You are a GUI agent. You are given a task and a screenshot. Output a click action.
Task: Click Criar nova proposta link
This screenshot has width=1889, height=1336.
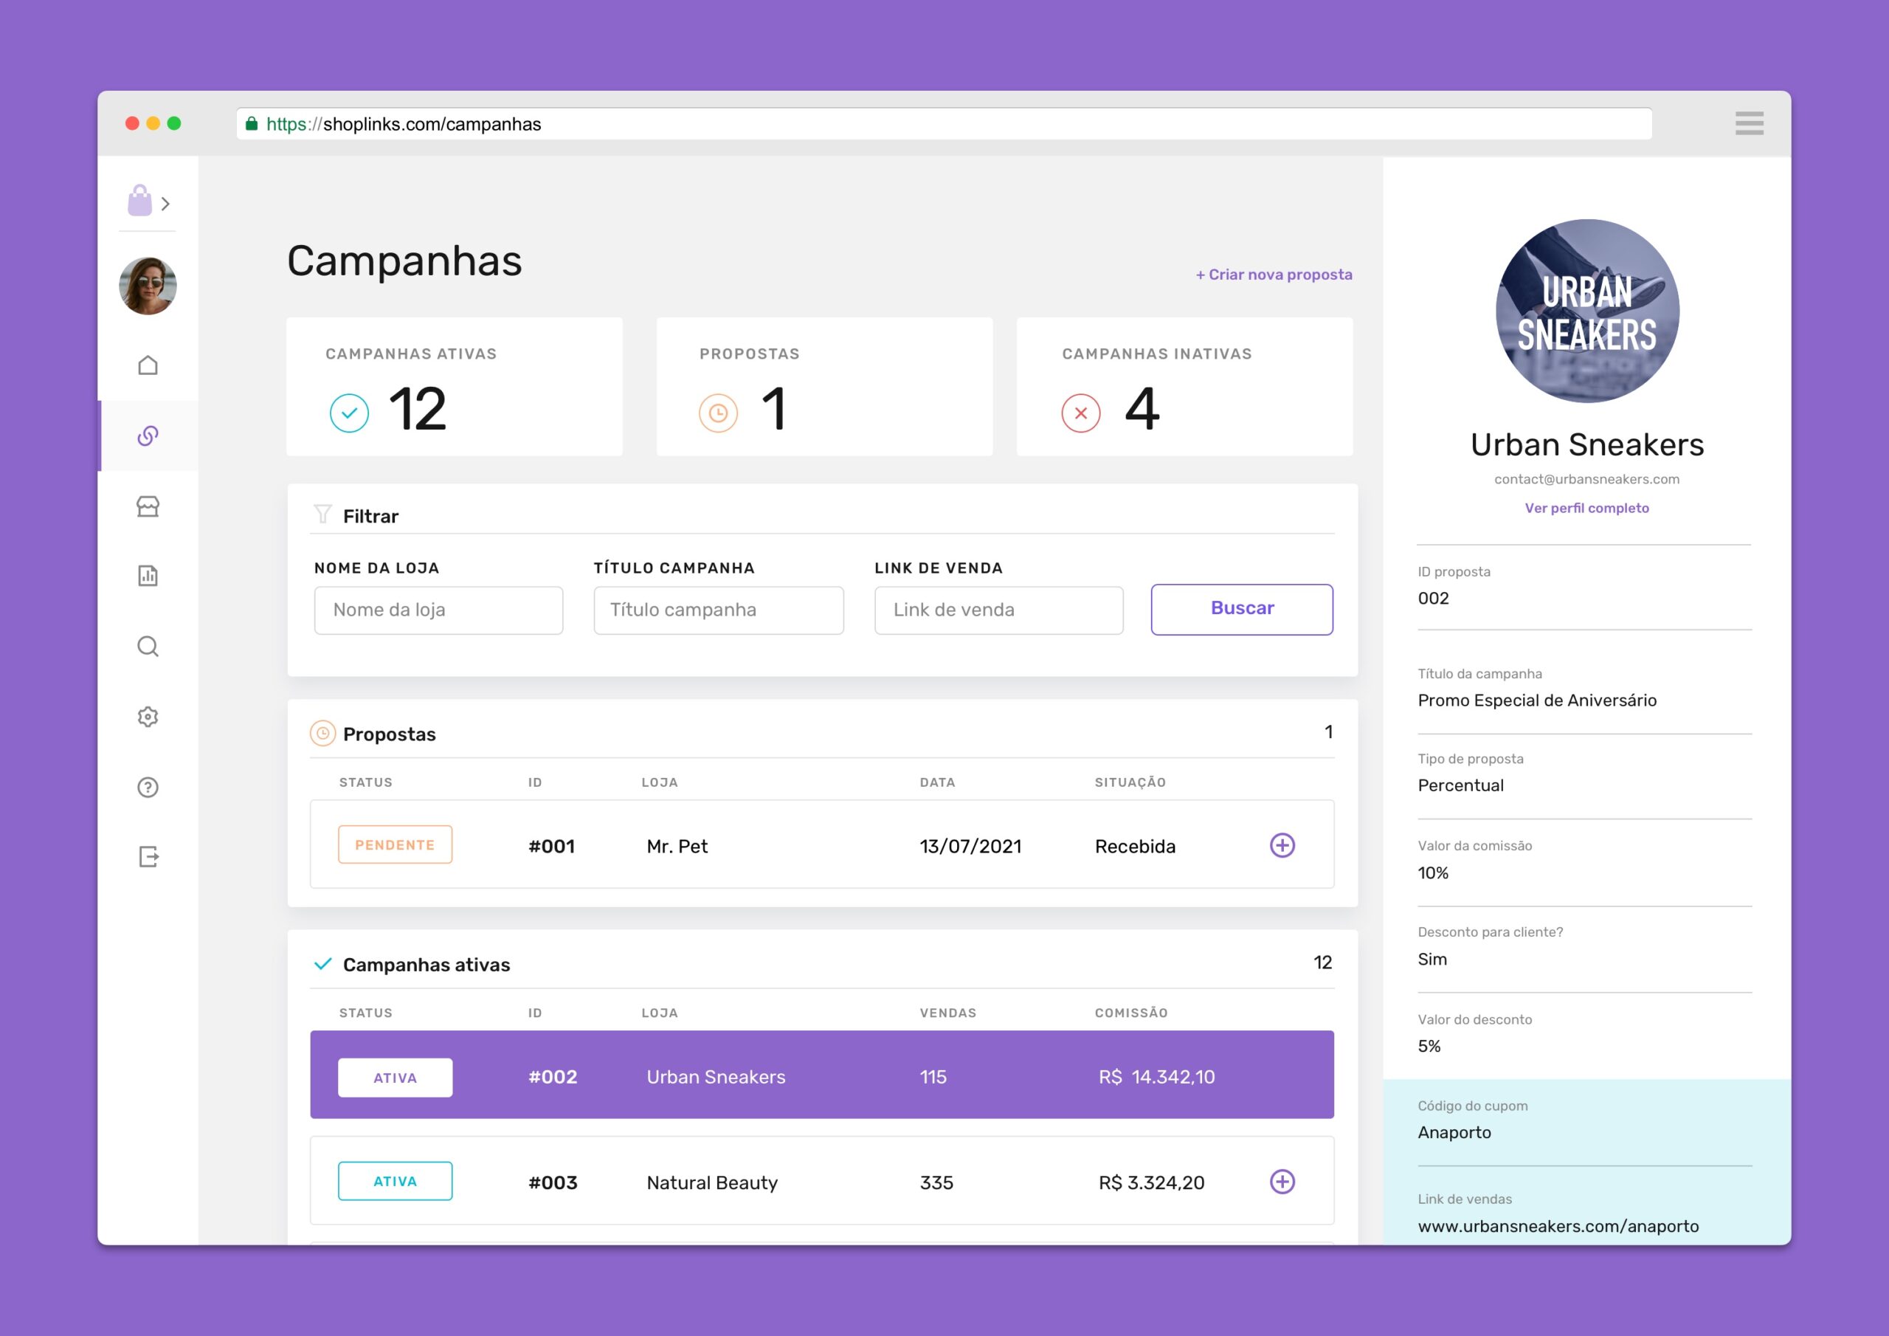click(x=1274, y=275)
